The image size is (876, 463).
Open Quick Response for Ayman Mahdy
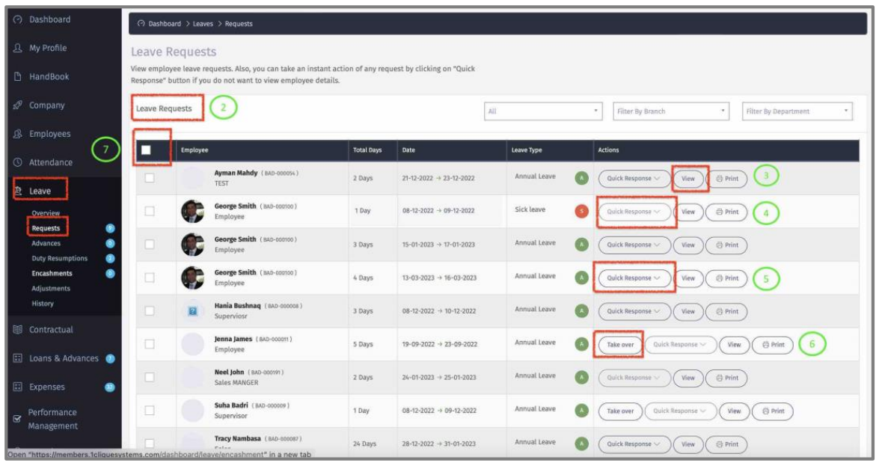[x=634, y=179]
